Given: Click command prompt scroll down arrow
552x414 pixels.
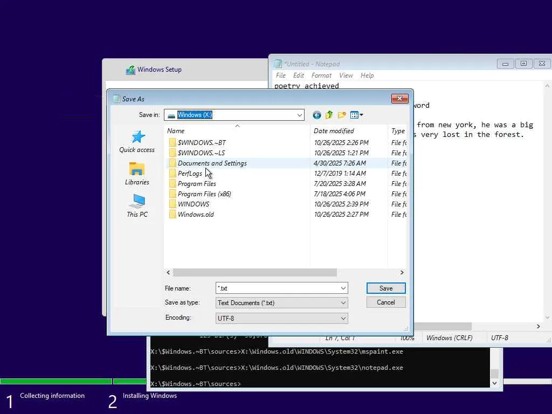Looking at the screenshot, I should pyautogui.click(x=495, y=383).
